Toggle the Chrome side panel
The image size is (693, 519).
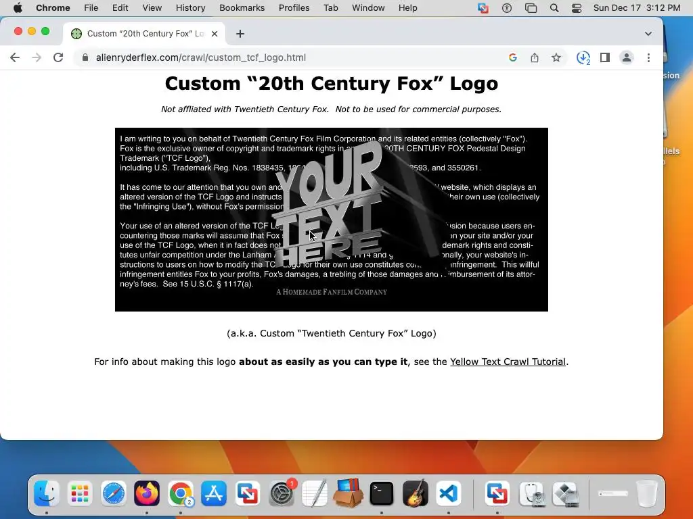point(605,57)
